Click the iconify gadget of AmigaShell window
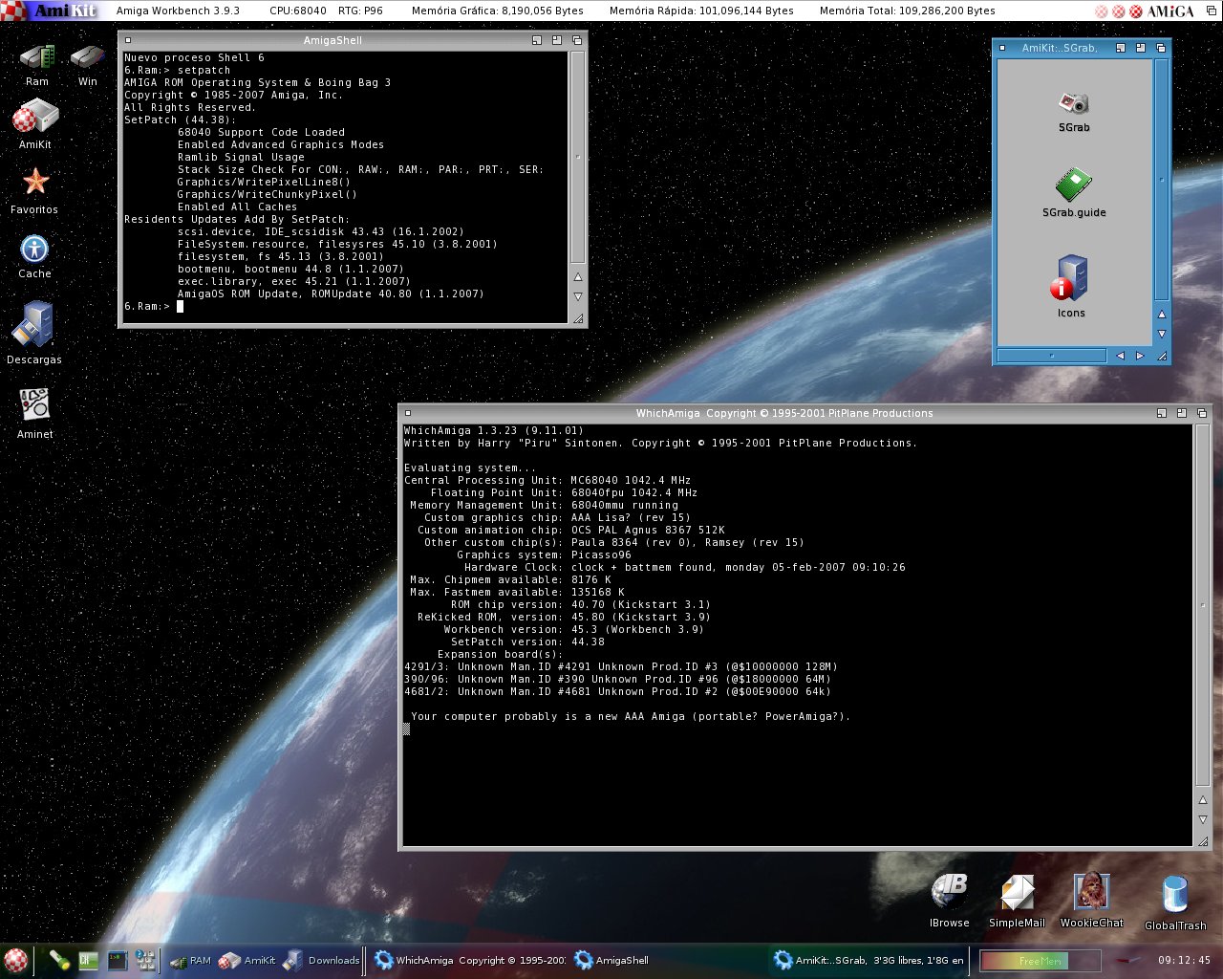The width and height of the screenshot is (1223, 979). (x=537, y=40)
